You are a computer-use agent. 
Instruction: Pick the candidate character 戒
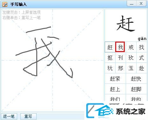coord(131,47)
